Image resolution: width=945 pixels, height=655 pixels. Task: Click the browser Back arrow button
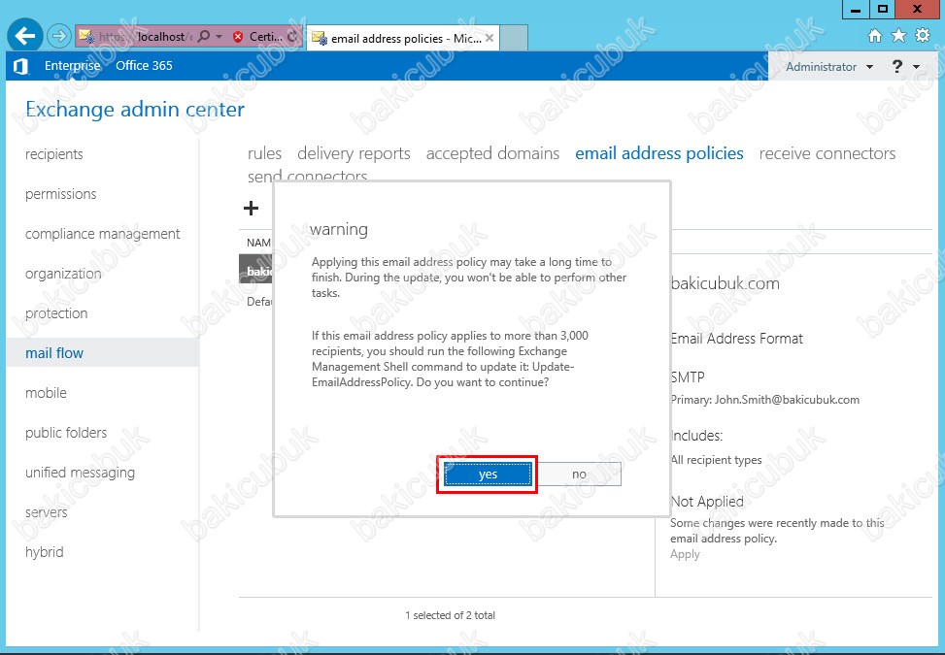coord(24,36)
